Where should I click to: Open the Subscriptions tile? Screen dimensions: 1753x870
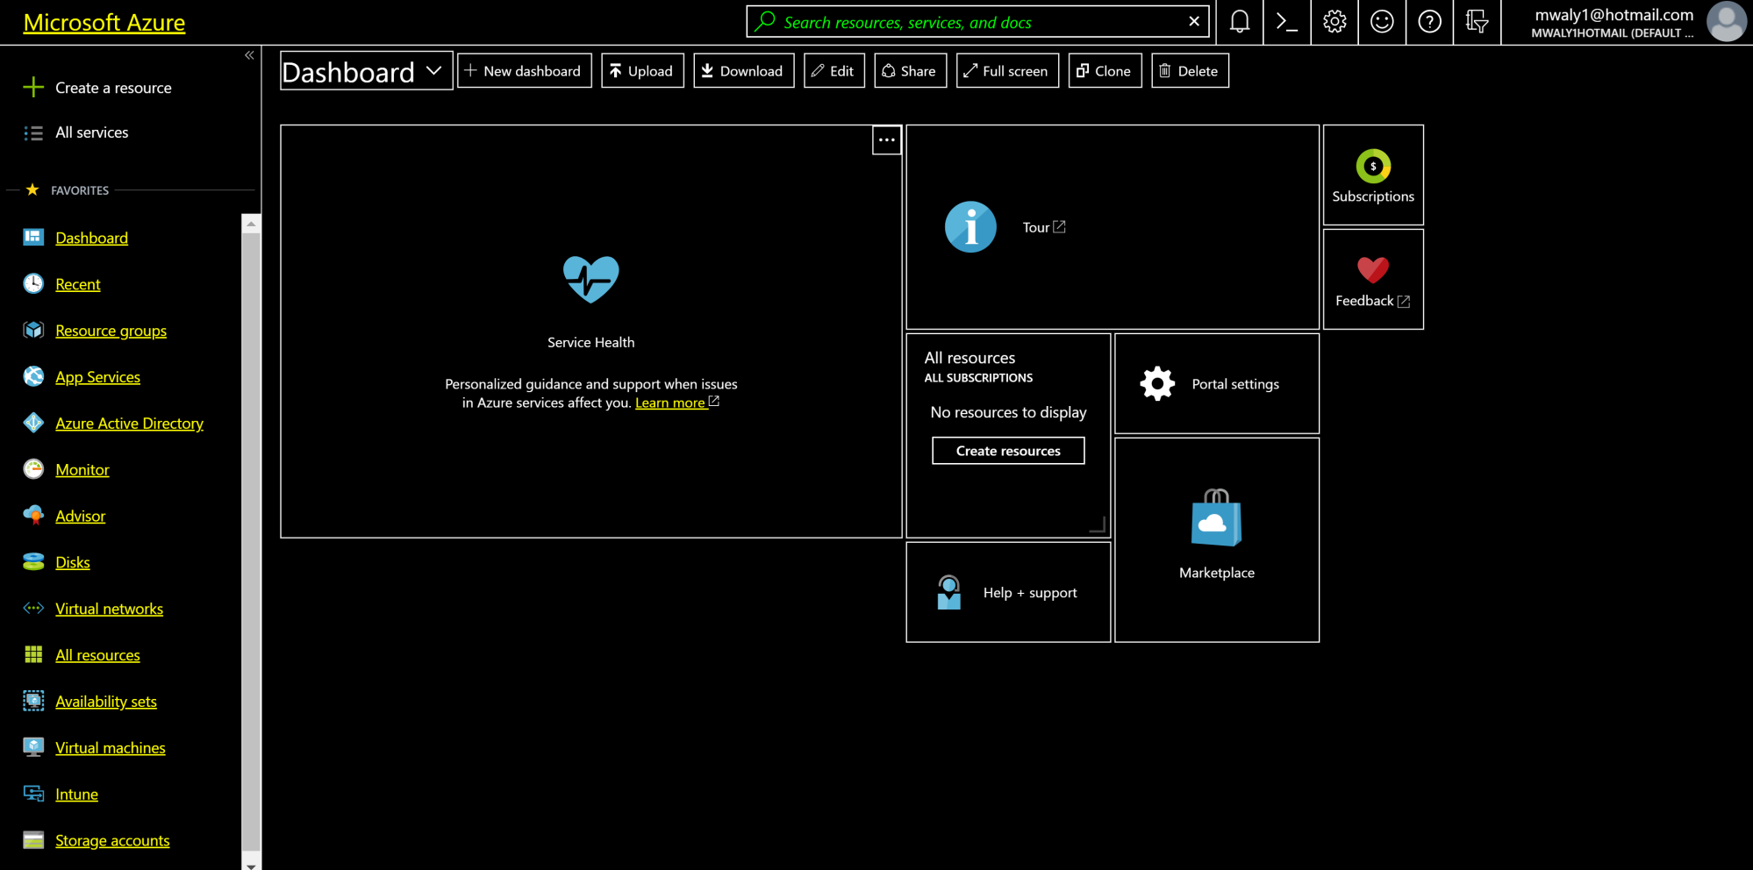(x=1373, y=175)
